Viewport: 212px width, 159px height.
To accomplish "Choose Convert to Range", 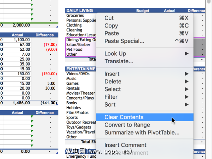I will click(x=145, y=125).
